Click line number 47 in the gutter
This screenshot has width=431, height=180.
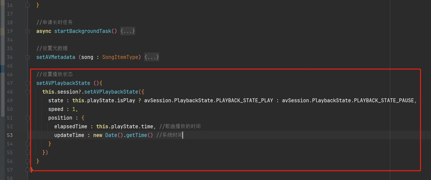click(10, 83)
